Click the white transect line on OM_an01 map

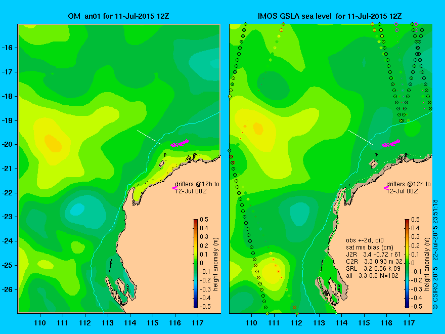[x=149, y=138]
